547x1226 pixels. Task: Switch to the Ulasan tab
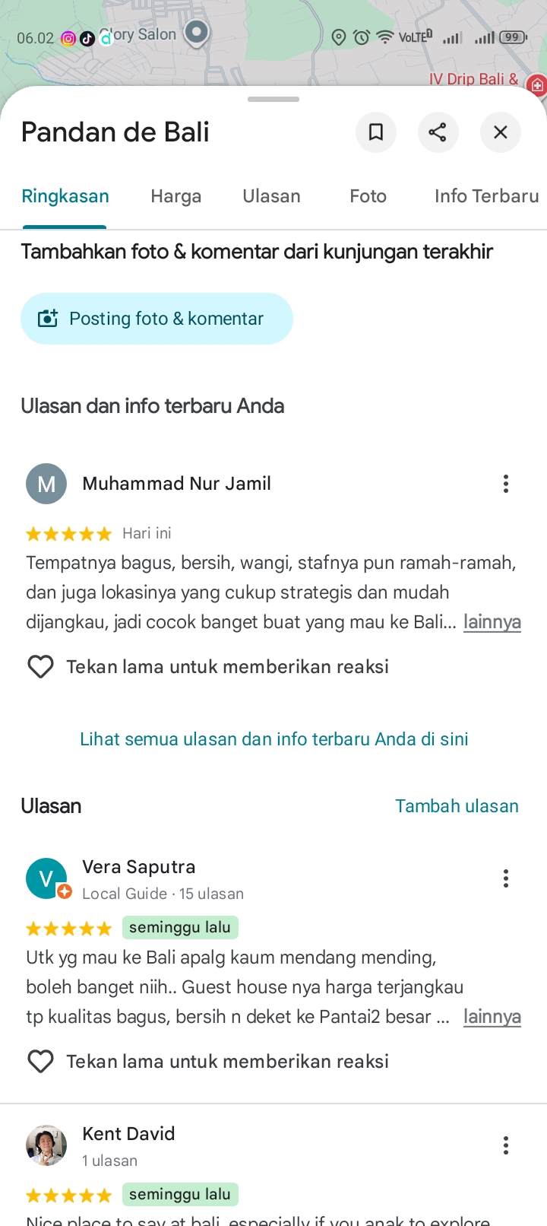click(x=271, y=196)
